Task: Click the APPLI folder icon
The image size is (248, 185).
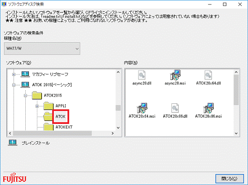Action: pos(48,106)
